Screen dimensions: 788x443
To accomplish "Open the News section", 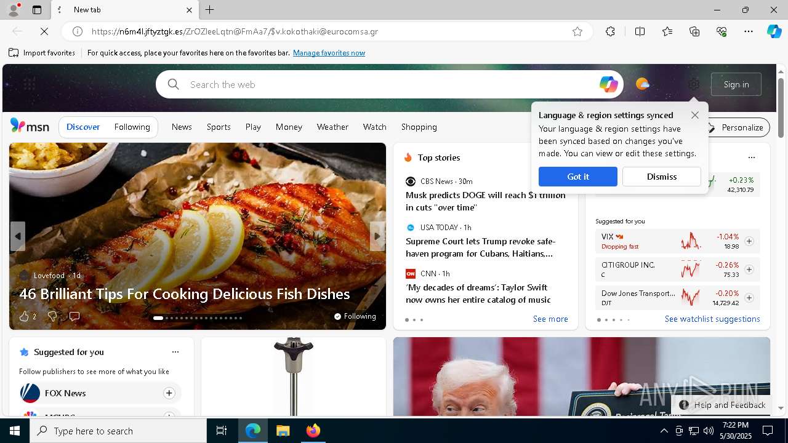I will [182, 127].
